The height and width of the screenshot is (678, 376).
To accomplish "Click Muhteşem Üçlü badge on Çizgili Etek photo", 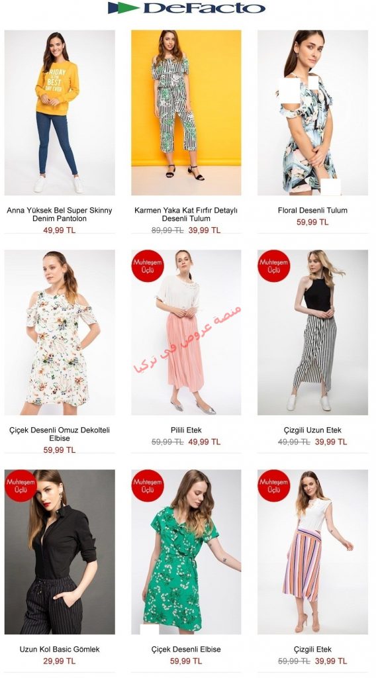I will (x=273, y=485).
